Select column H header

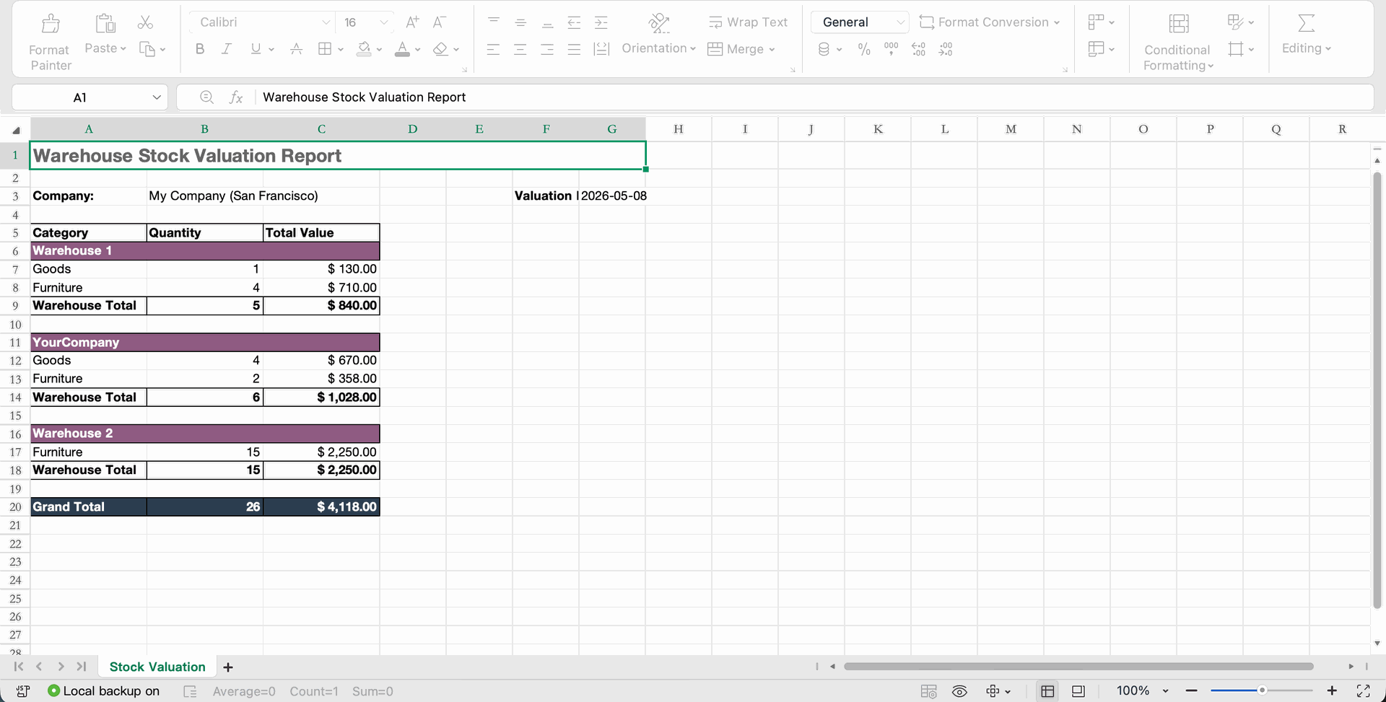click(x=679, y=129)
